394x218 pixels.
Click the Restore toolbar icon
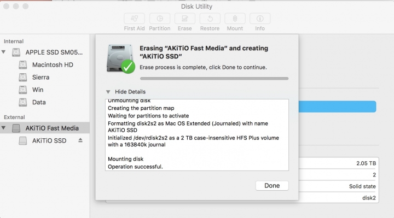tap(210, 19)
